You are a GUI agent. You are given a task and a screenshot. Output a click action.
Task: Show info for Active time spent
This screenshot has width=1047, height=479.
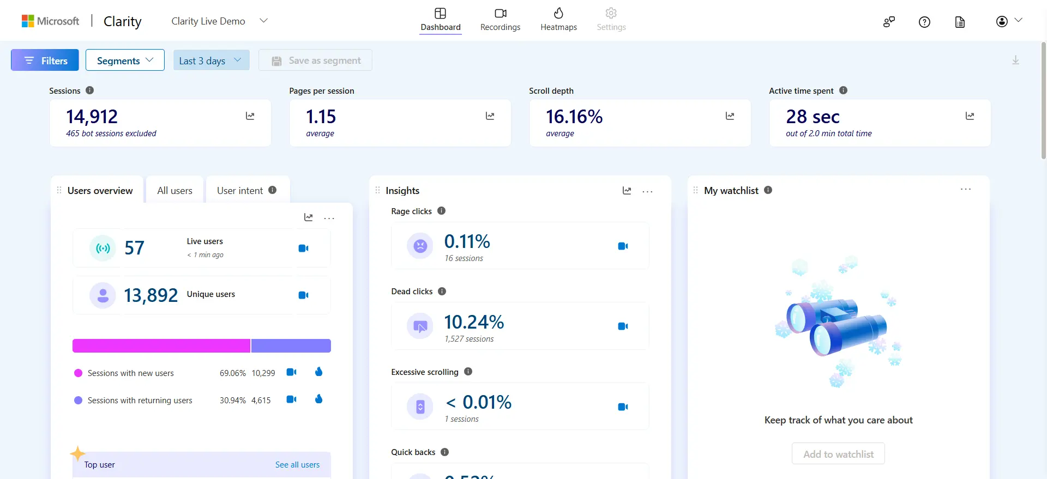(x=843, y=90)
